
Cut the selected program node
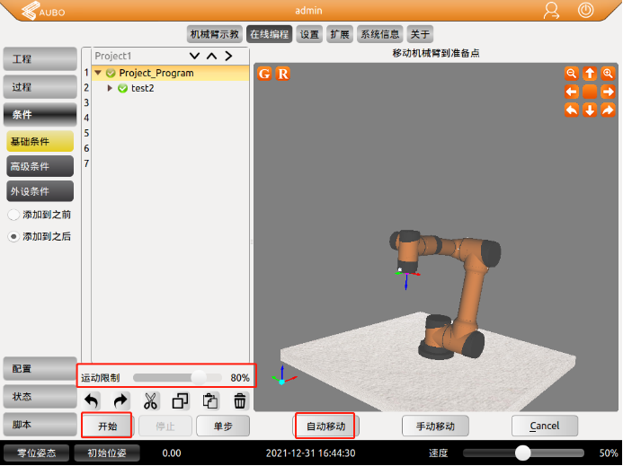150,400
